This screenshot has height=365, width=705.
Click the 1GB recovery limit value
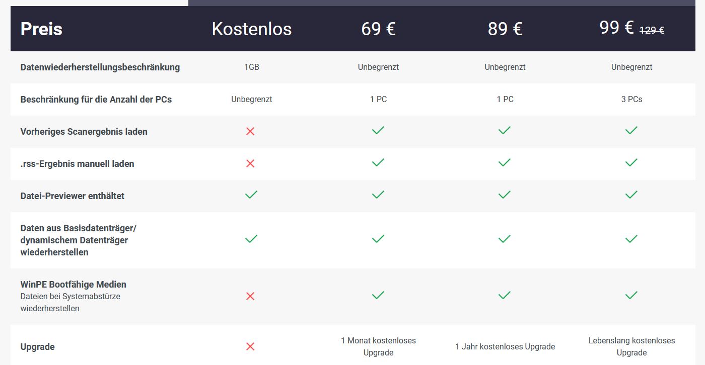pos(252,67)
